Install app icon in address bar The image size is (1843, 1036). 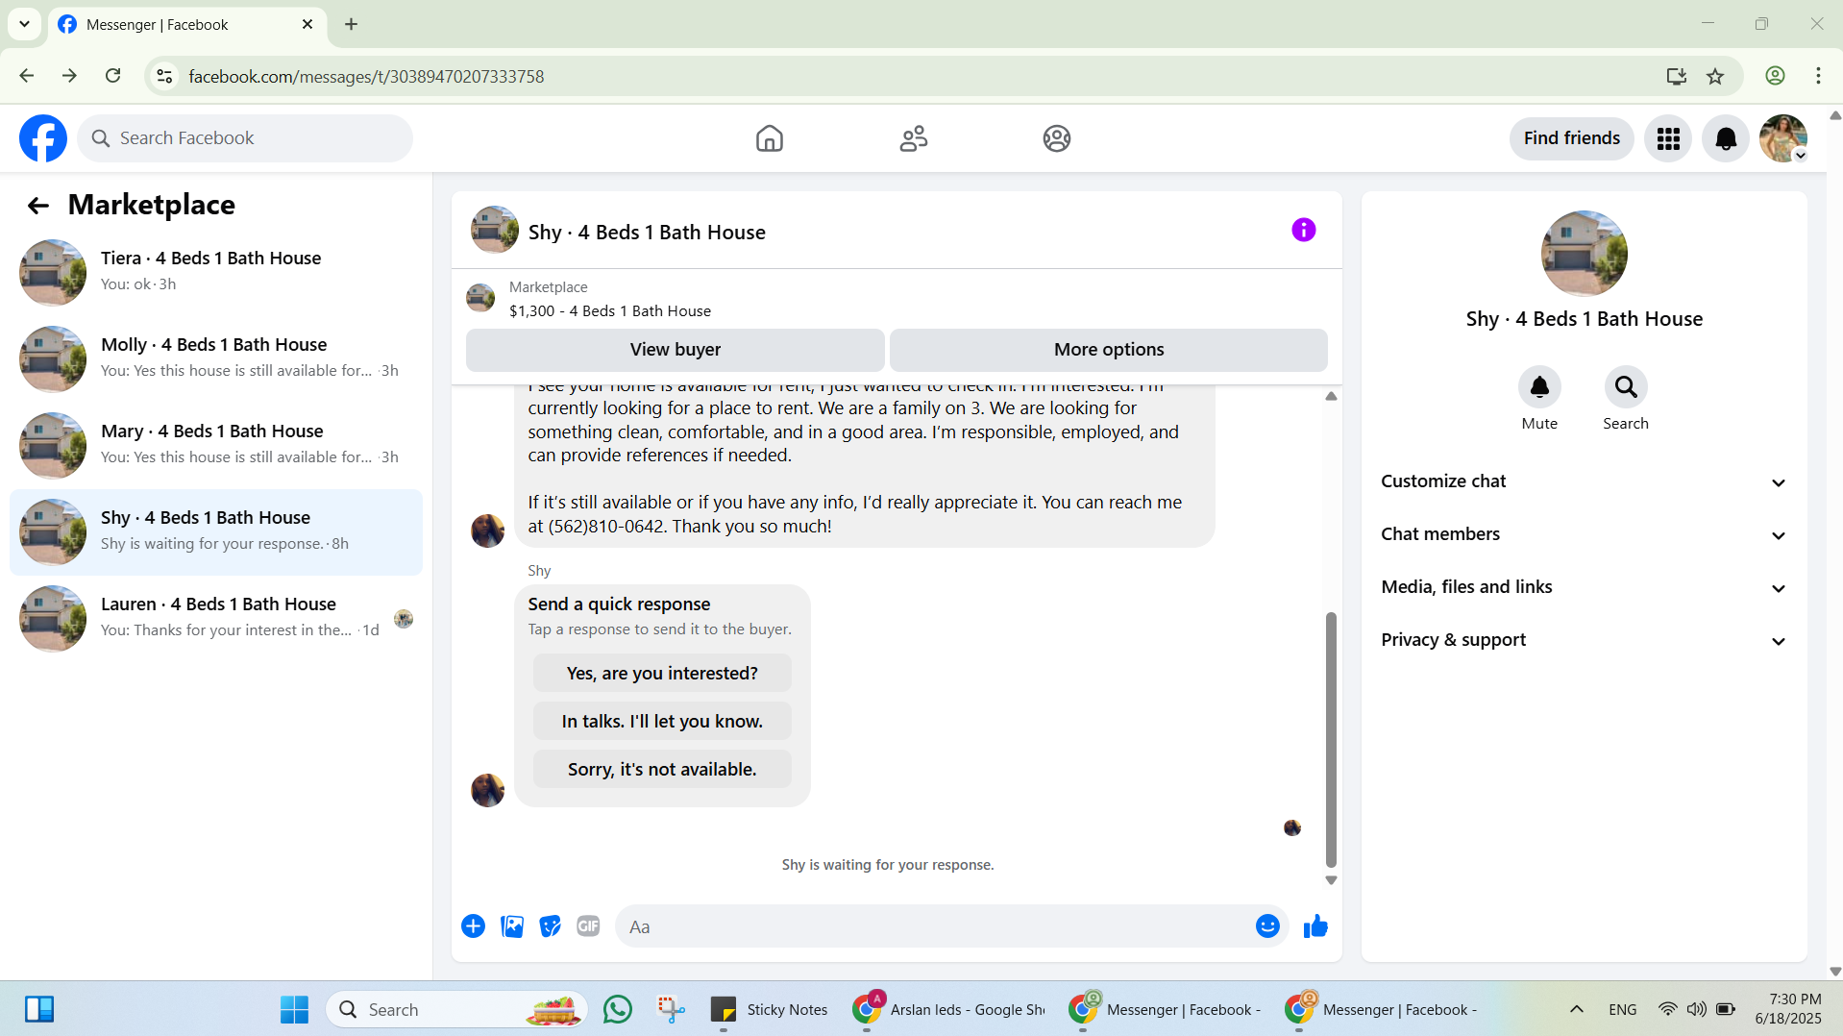pos(1676,76)
